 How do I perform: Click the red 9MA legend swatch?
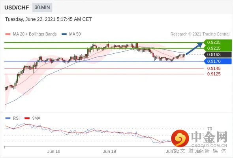(27, 118)
